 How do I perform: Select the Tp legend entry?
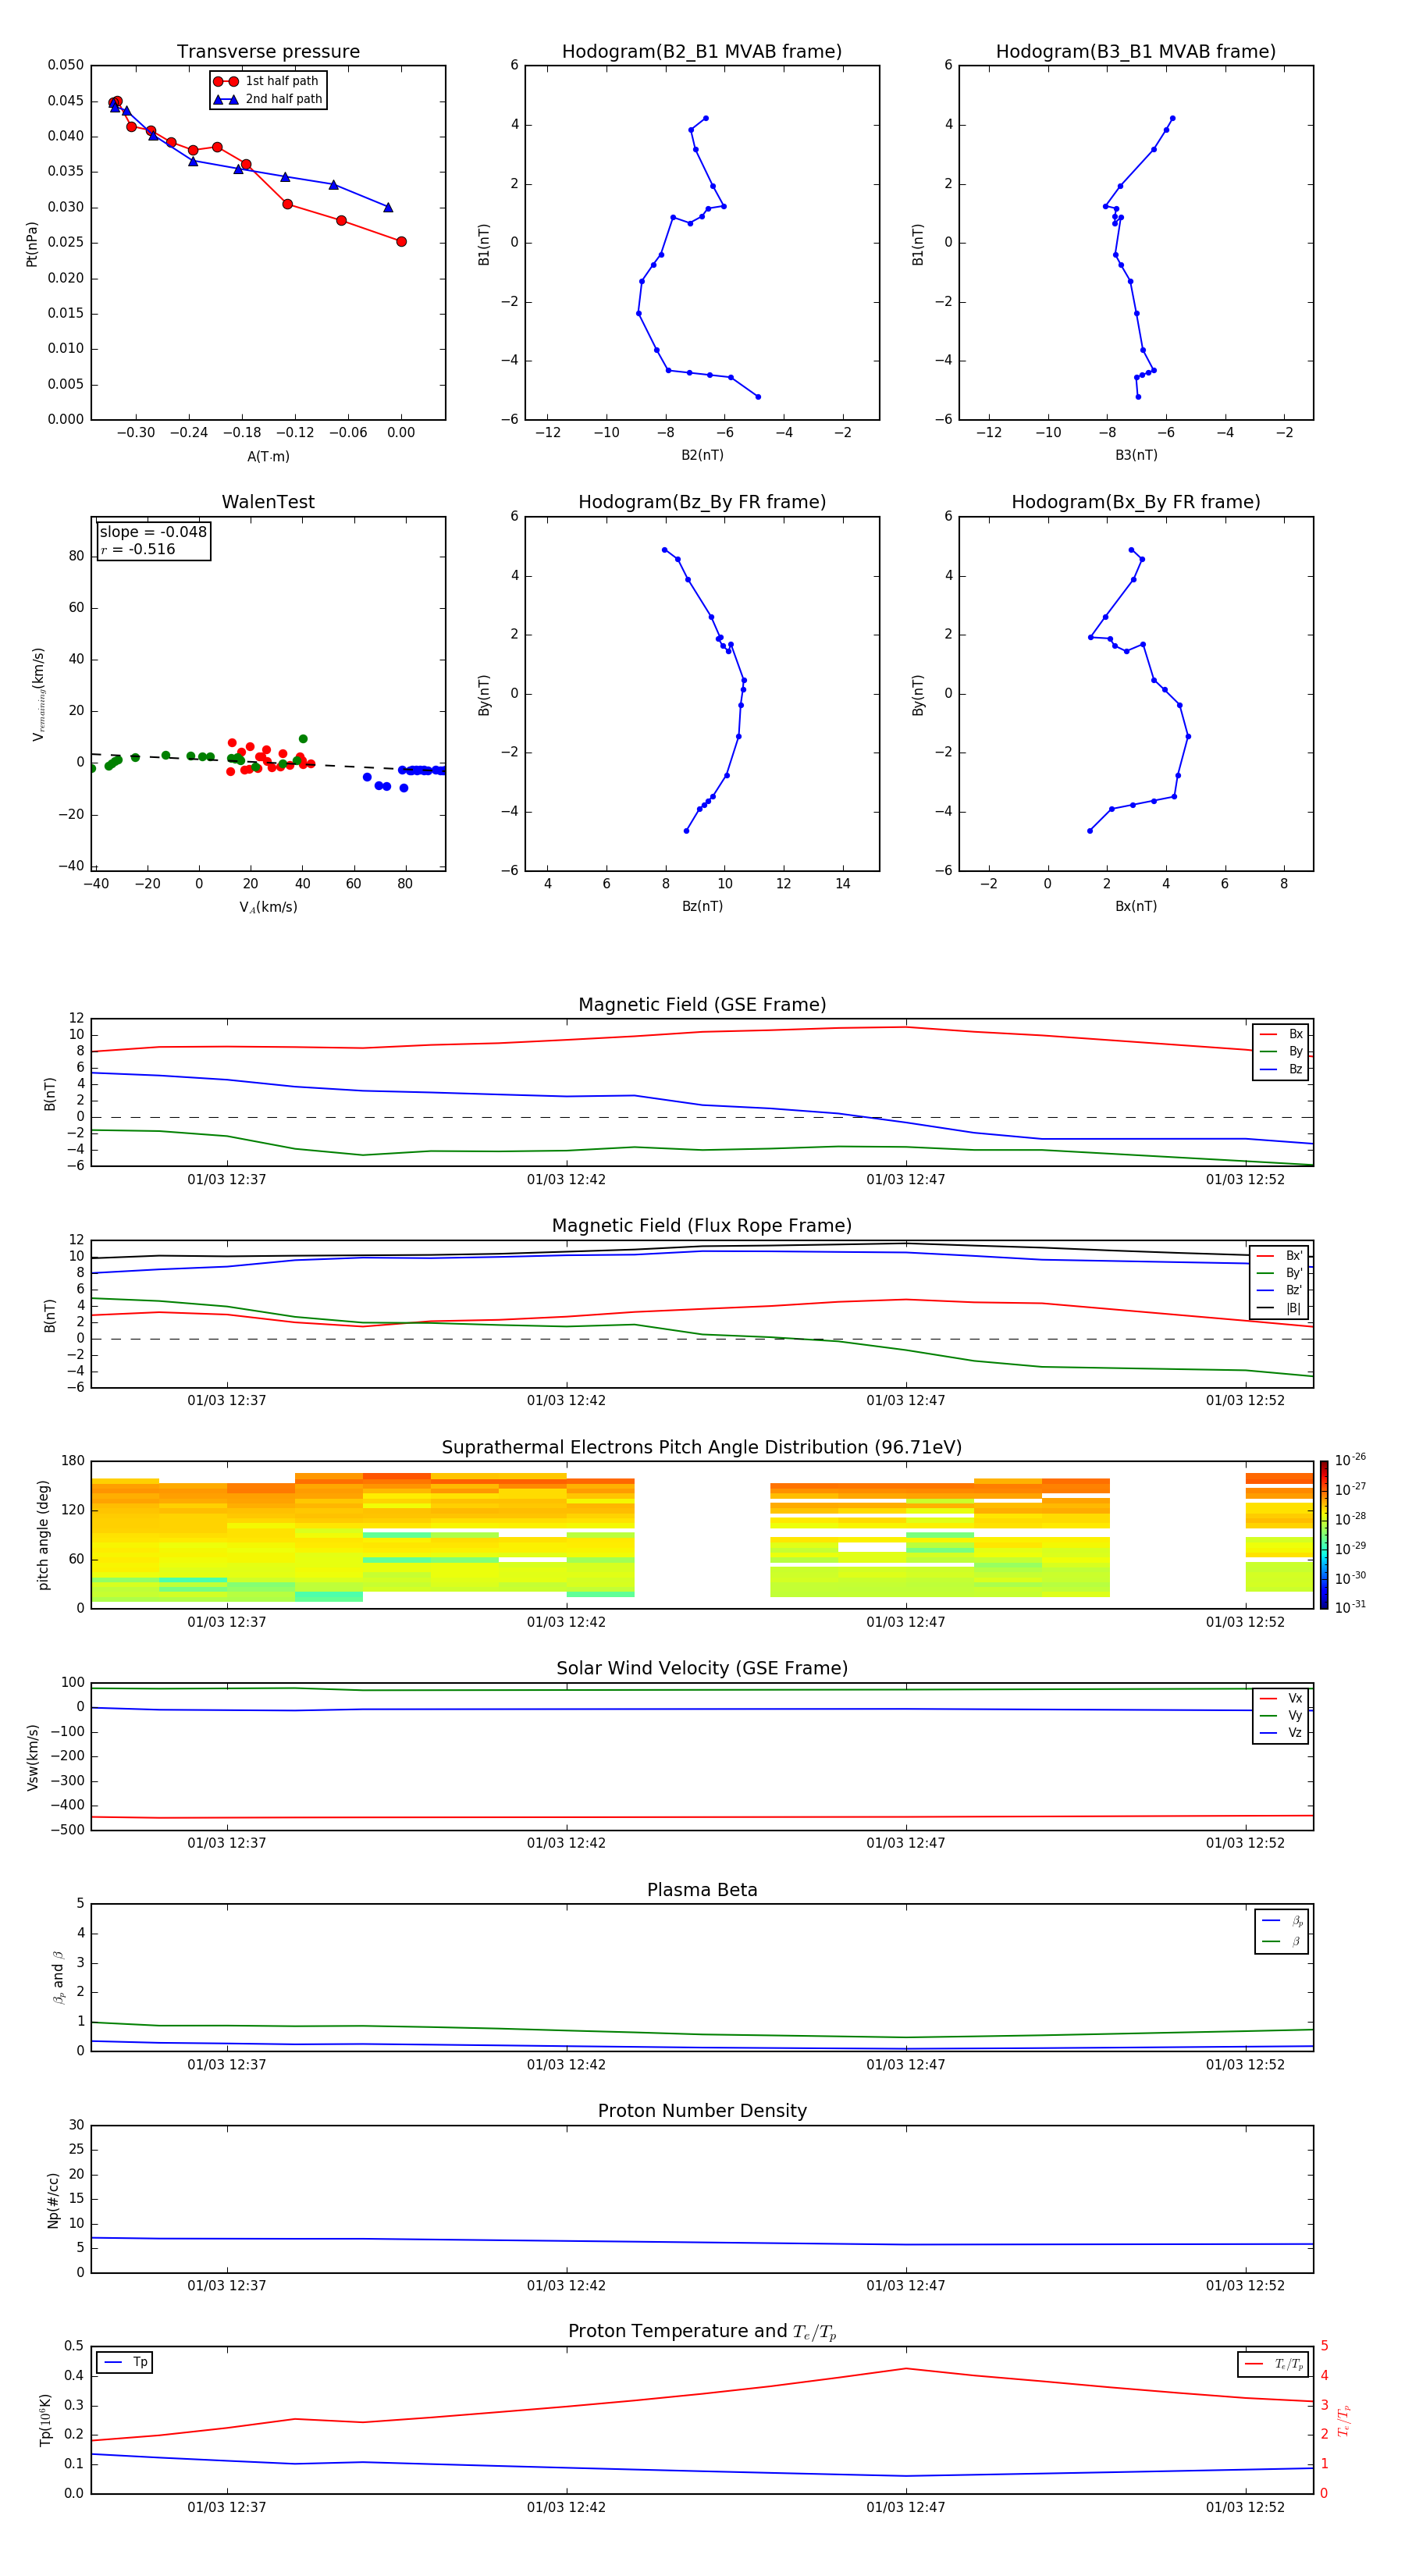click(126, 2362)
